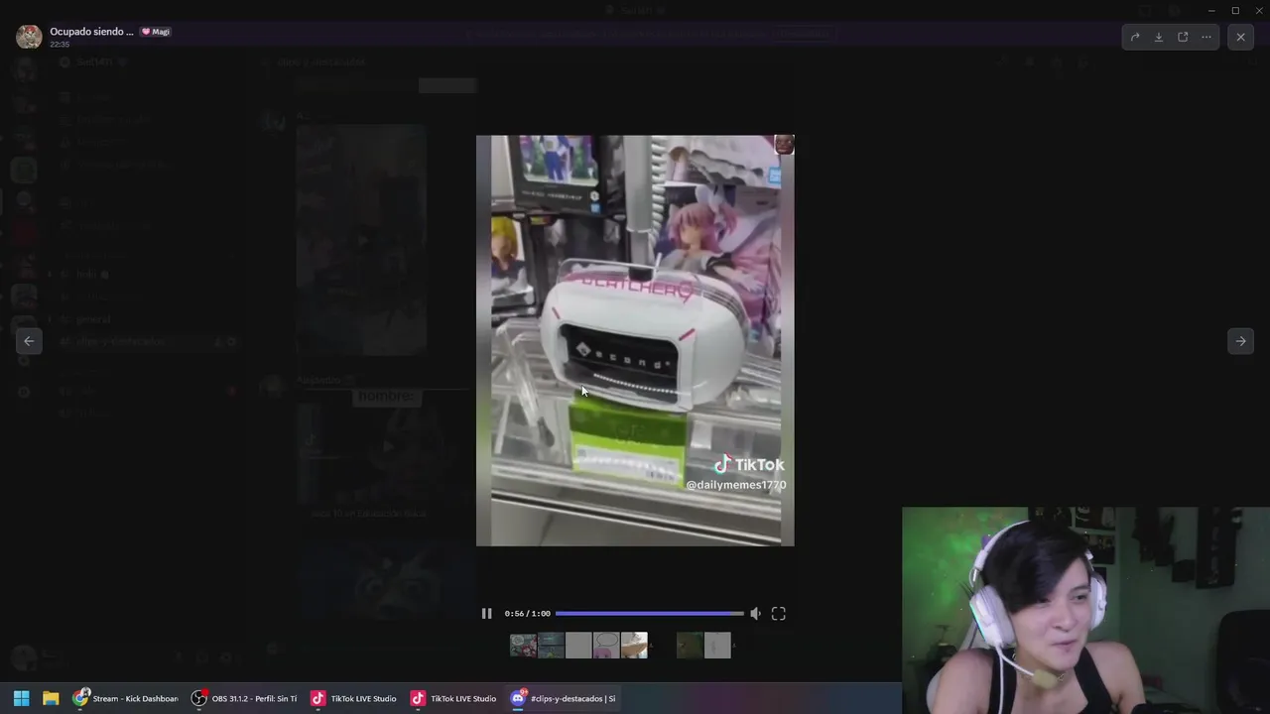Switch to Discord #clips-y-destacados taskbar entry
The width and height of the screenshot is (1270, 714).
pos(563,698)
